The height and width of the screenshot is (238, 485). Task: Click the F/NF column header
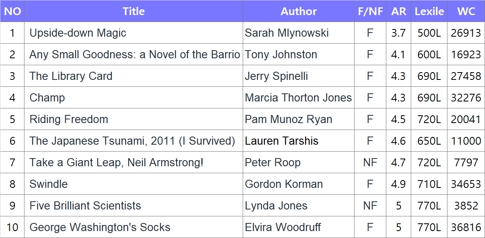[370, 11]
